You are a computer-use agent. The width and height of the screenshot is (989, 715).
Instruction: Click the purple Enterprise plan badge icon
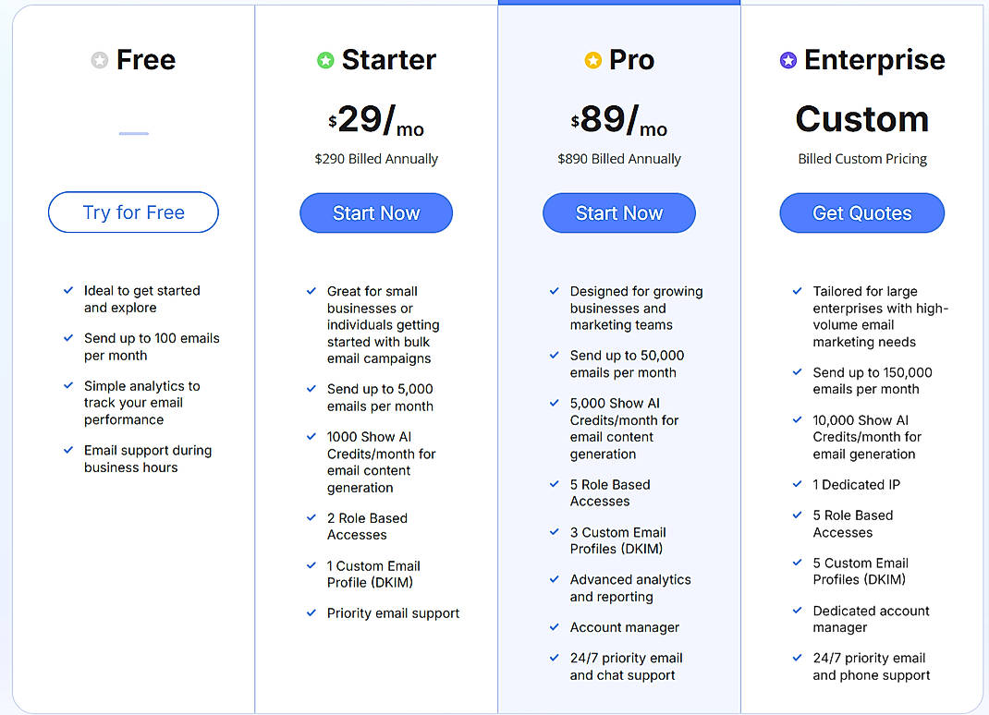788,60
